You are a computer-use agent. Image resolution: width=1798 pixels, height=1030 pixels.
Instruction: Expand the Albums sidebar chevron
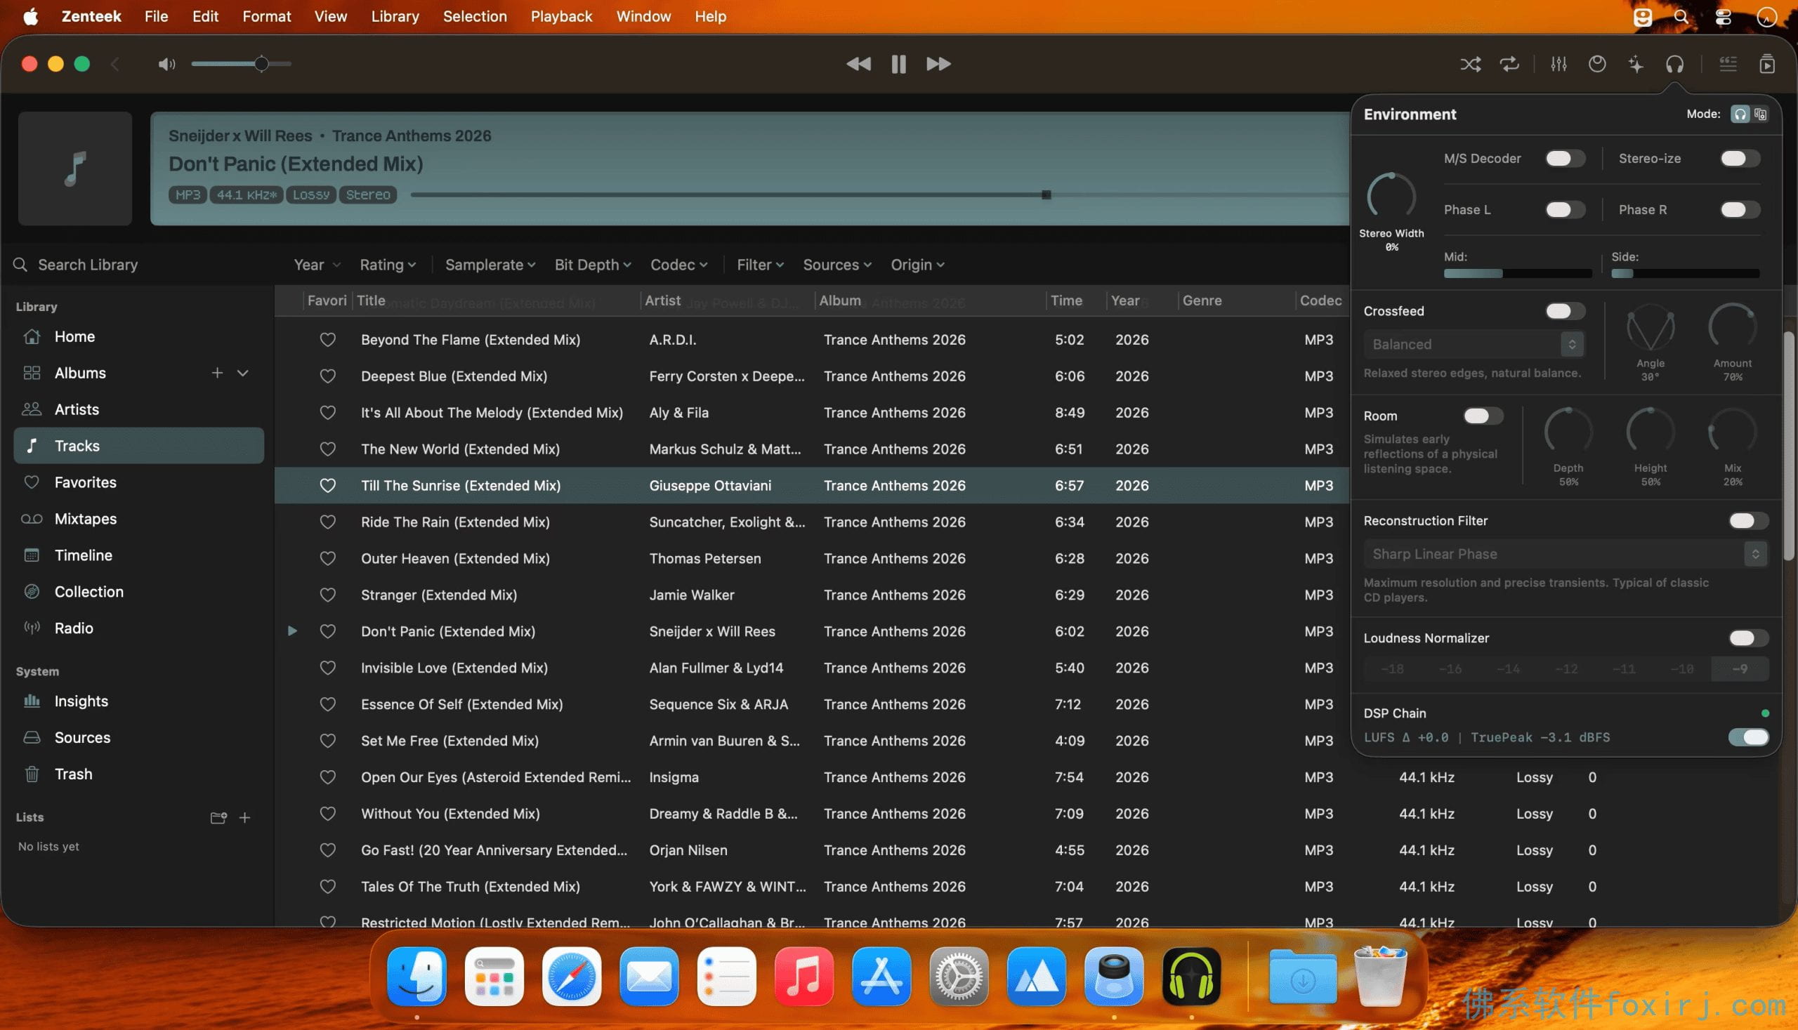pyautogui.click(x=243, y=373)
